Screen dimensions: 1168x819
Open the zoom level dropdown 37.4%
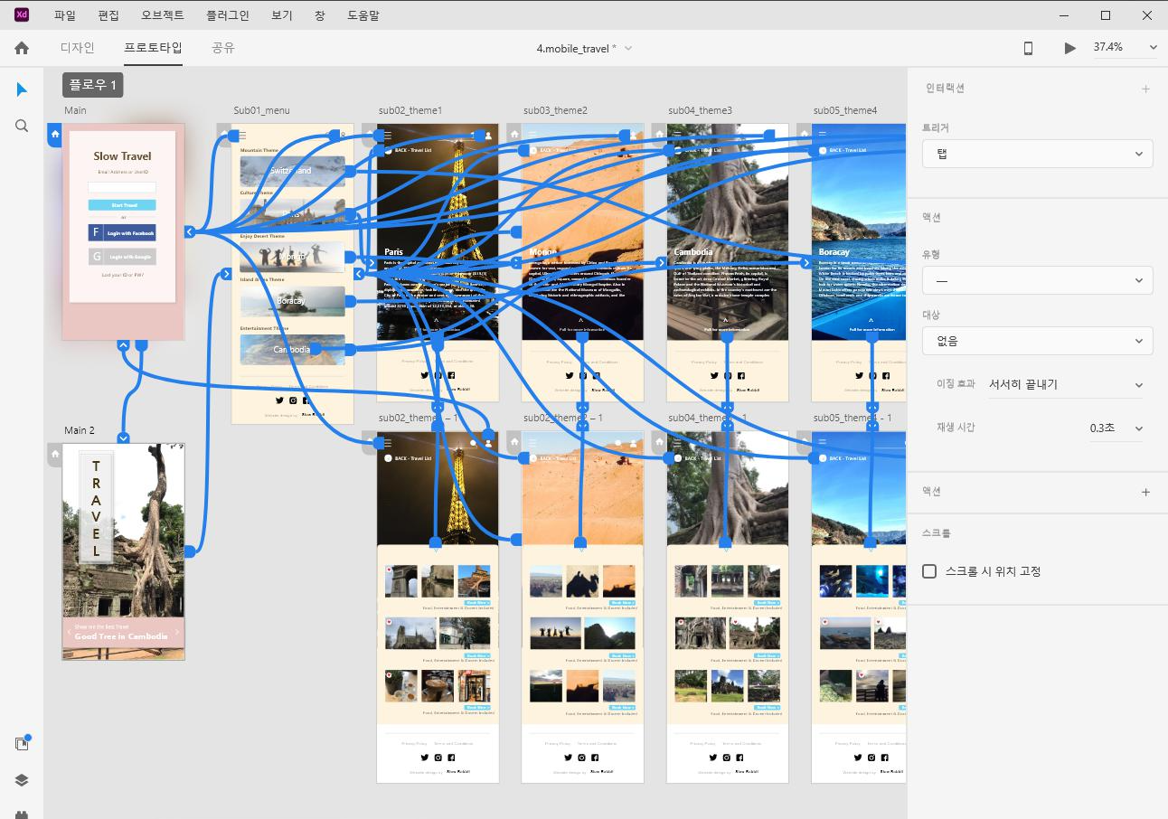[x=1125, y=47]
